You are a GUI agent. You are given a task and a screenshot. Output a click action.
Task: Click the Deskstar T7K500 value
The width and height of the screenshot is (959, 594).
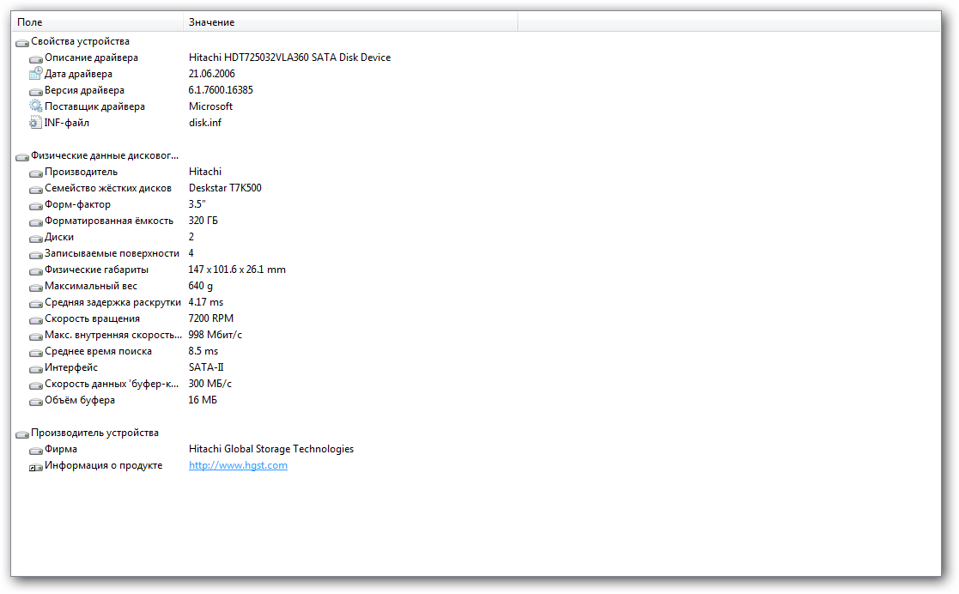pos(225,188)
